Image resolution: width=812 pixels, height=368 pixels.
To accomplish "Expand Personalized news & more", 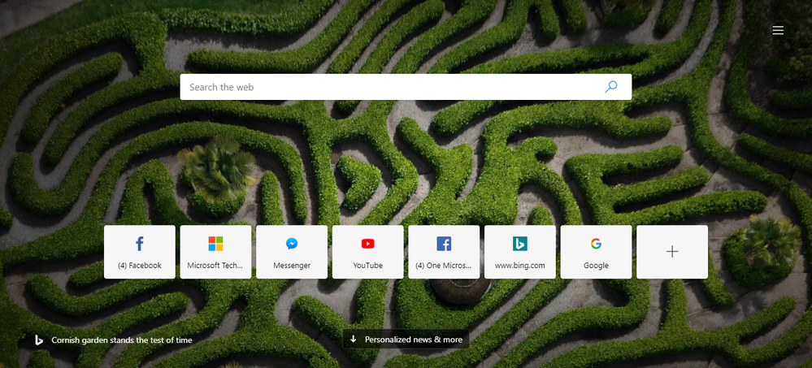I will point(406,340).
